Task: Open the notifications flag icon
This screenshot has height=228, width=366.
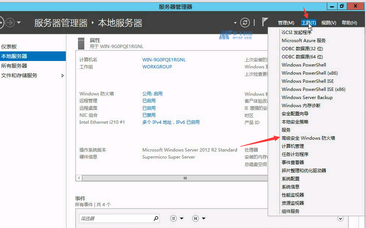Action: tap(264, 23)
